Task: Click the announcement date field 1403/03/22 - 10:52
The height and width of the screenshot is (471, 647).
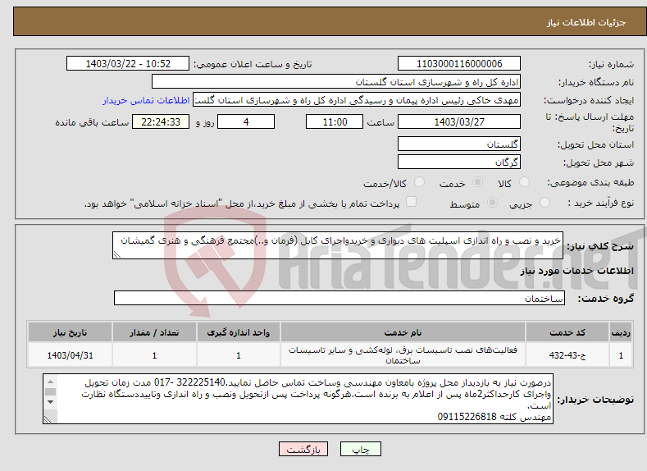Action: coord(128,63)
